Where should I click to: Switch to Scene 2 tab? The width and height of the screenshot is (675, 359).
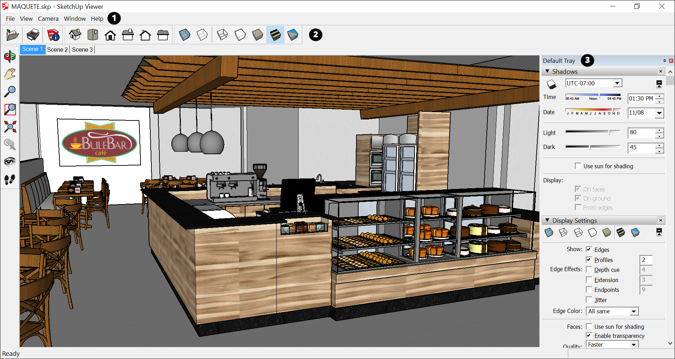[57, 50]
